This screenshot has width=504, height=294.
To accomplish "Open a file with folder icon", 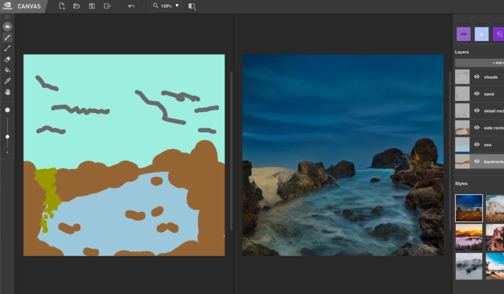I will tap(77, 6).
